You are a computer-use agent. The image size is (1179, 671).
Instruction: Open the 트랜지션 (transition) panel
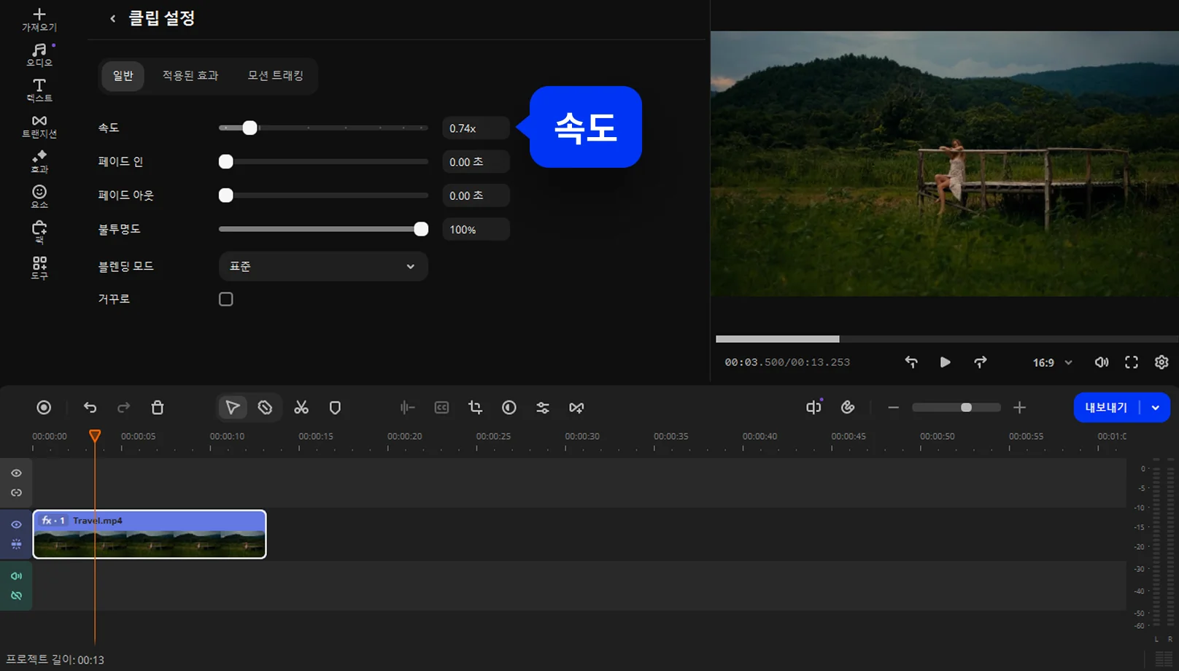point(39,125)
